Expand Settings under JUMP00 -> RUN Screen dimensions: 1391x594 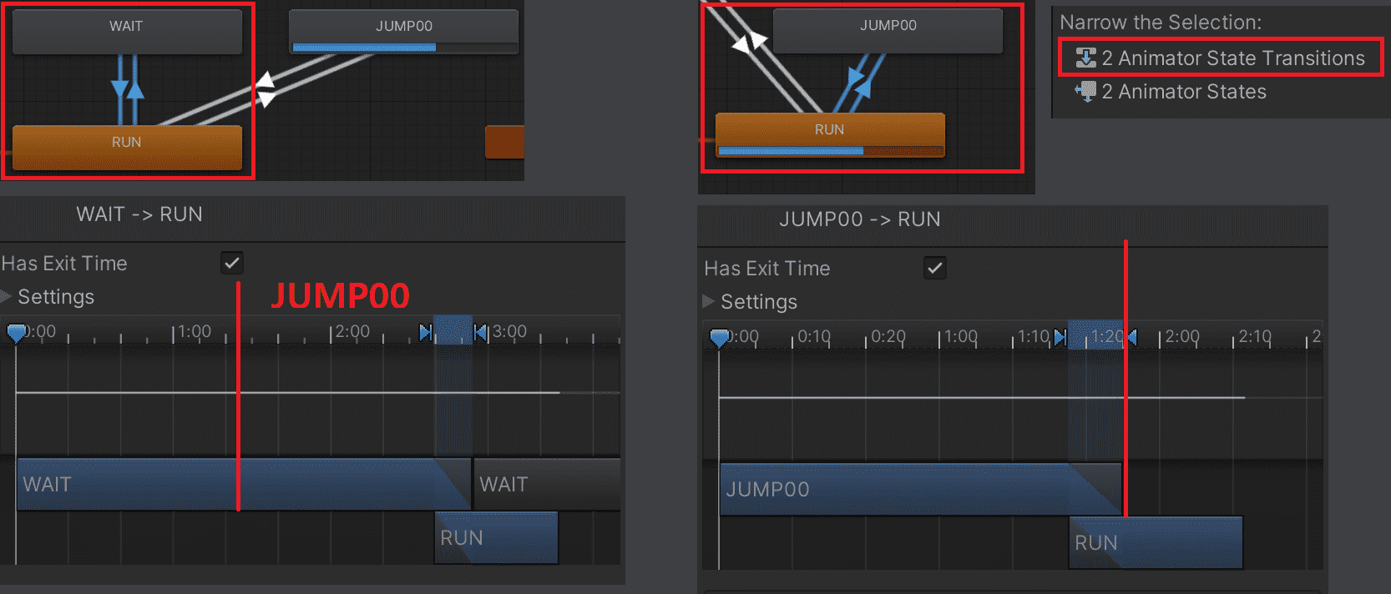tap(709, 302)
